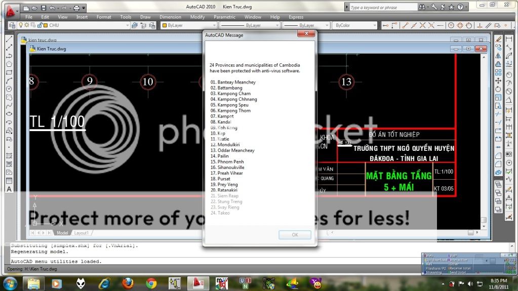Viewport: 518px width, 291px height.
Task: Open the first ByLayer linetype dropdown
Action: pos(277,25)
